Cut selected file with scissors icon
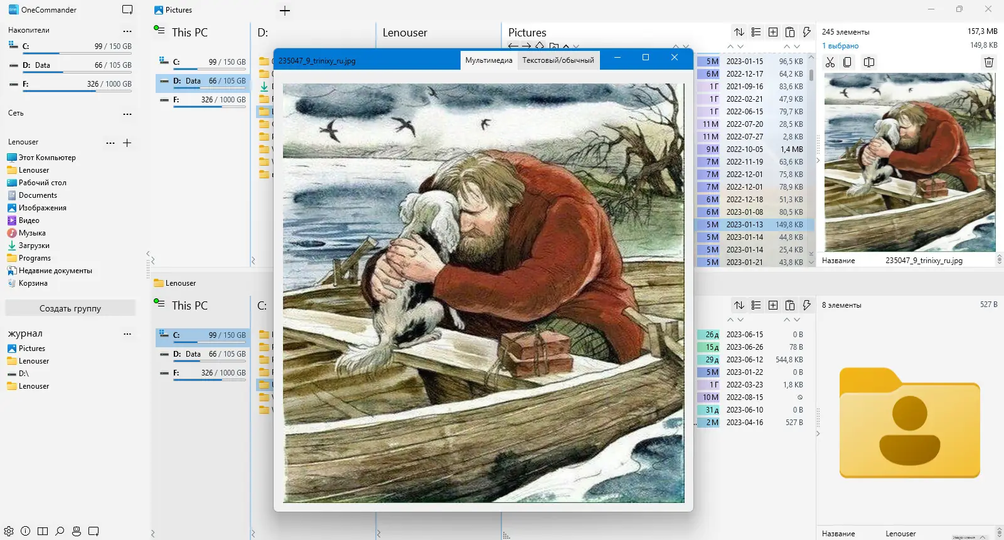The width and height of the screenshot is (1004, 540). click(830, 62)
